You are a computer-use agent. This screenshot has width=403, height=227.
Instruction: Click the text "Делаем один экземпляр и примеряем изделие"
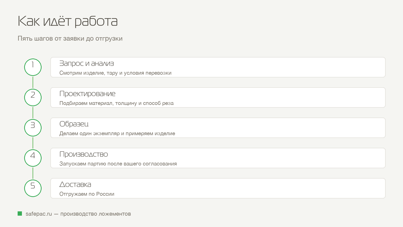(x=117, y=133)
